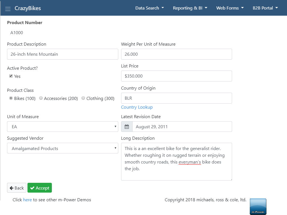Expand the Web Forms menu
This screenshot has width=287, height=215.
[230, 8]
